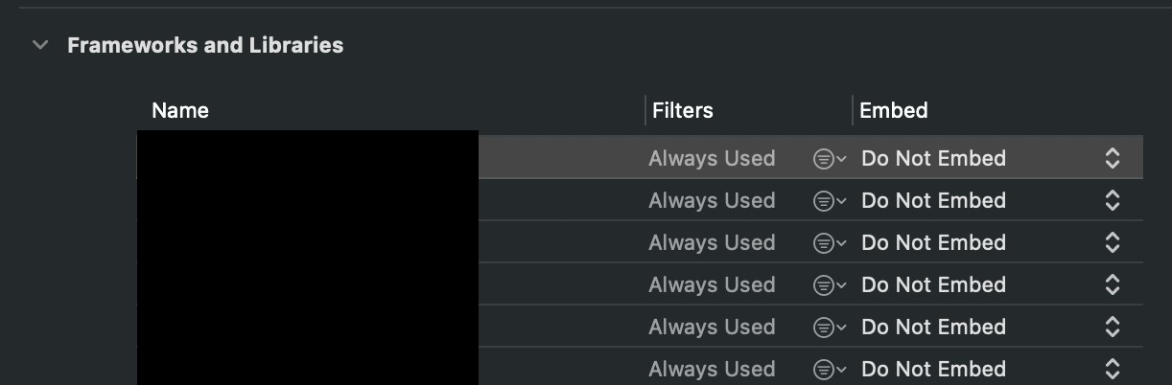Collapse the Frameworks and Libraries section
The image size is (1172, 385).
(40, 45)
